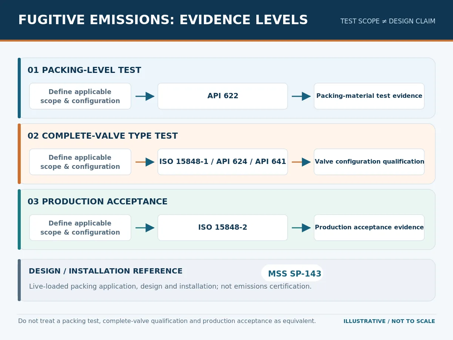Click the ISO 15848-2 box

pyautogui.click(x=223, y=228)
